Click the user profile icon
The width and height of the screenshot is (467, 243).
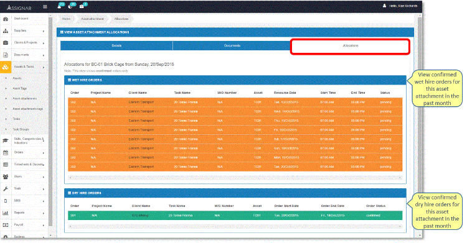pos(385,6)
